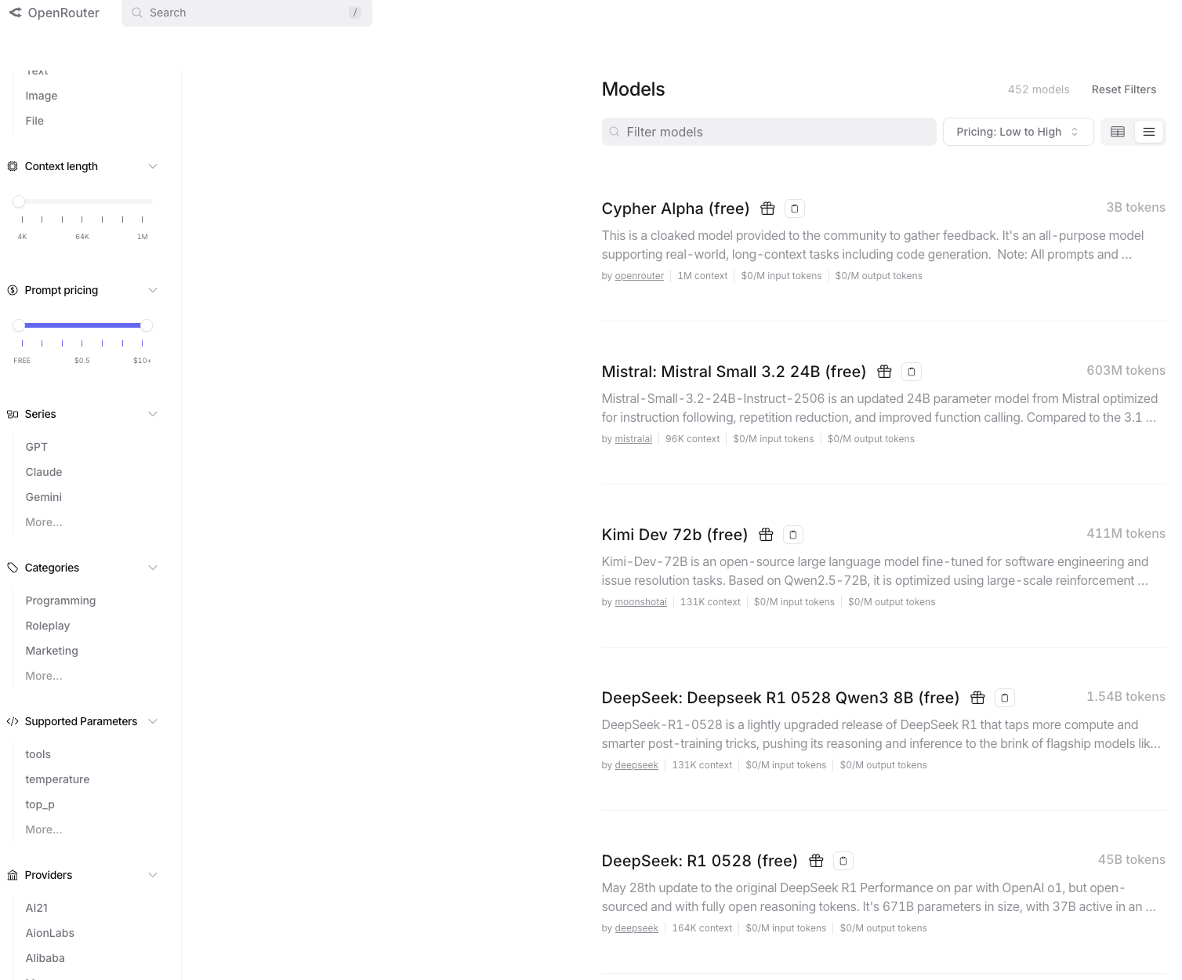Viewport: 1182px width, 980px height.
Task: Collapse the Context length section chevron
Action: pyautogui.click(x=153, y=166)
